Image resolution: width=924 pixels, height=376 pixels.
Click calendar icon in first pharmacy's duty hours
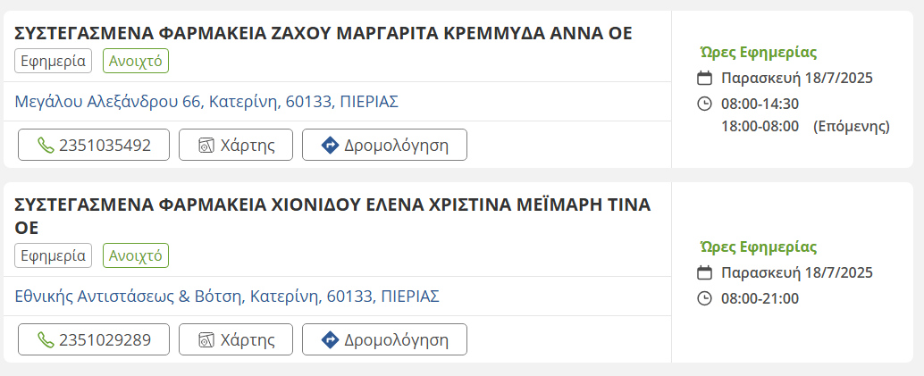point(704,78)
